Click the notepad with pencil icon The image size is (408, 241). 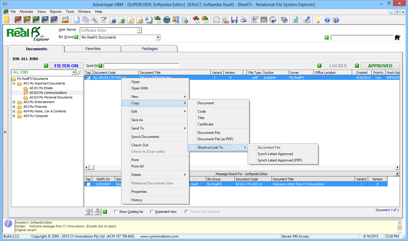pos(103,20)
